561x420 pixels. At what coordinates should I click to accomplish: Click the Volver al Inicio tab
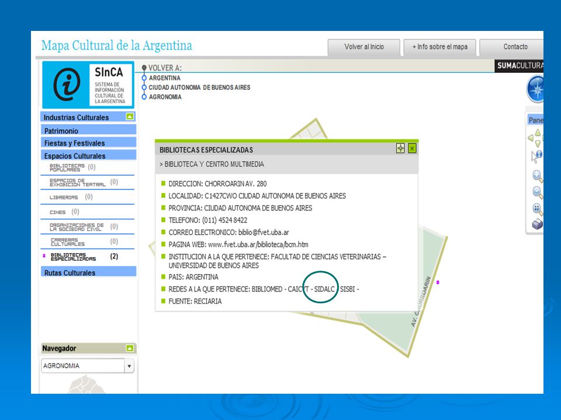tap(364, 47)
